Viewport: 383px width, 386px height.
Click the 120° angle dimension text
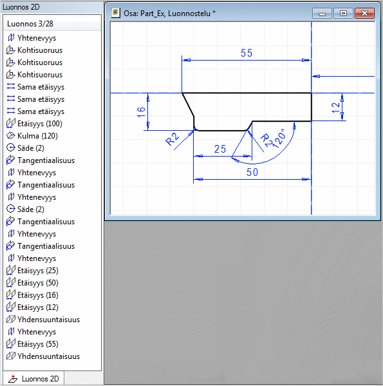pyautogui.click(x=279, y=139)
